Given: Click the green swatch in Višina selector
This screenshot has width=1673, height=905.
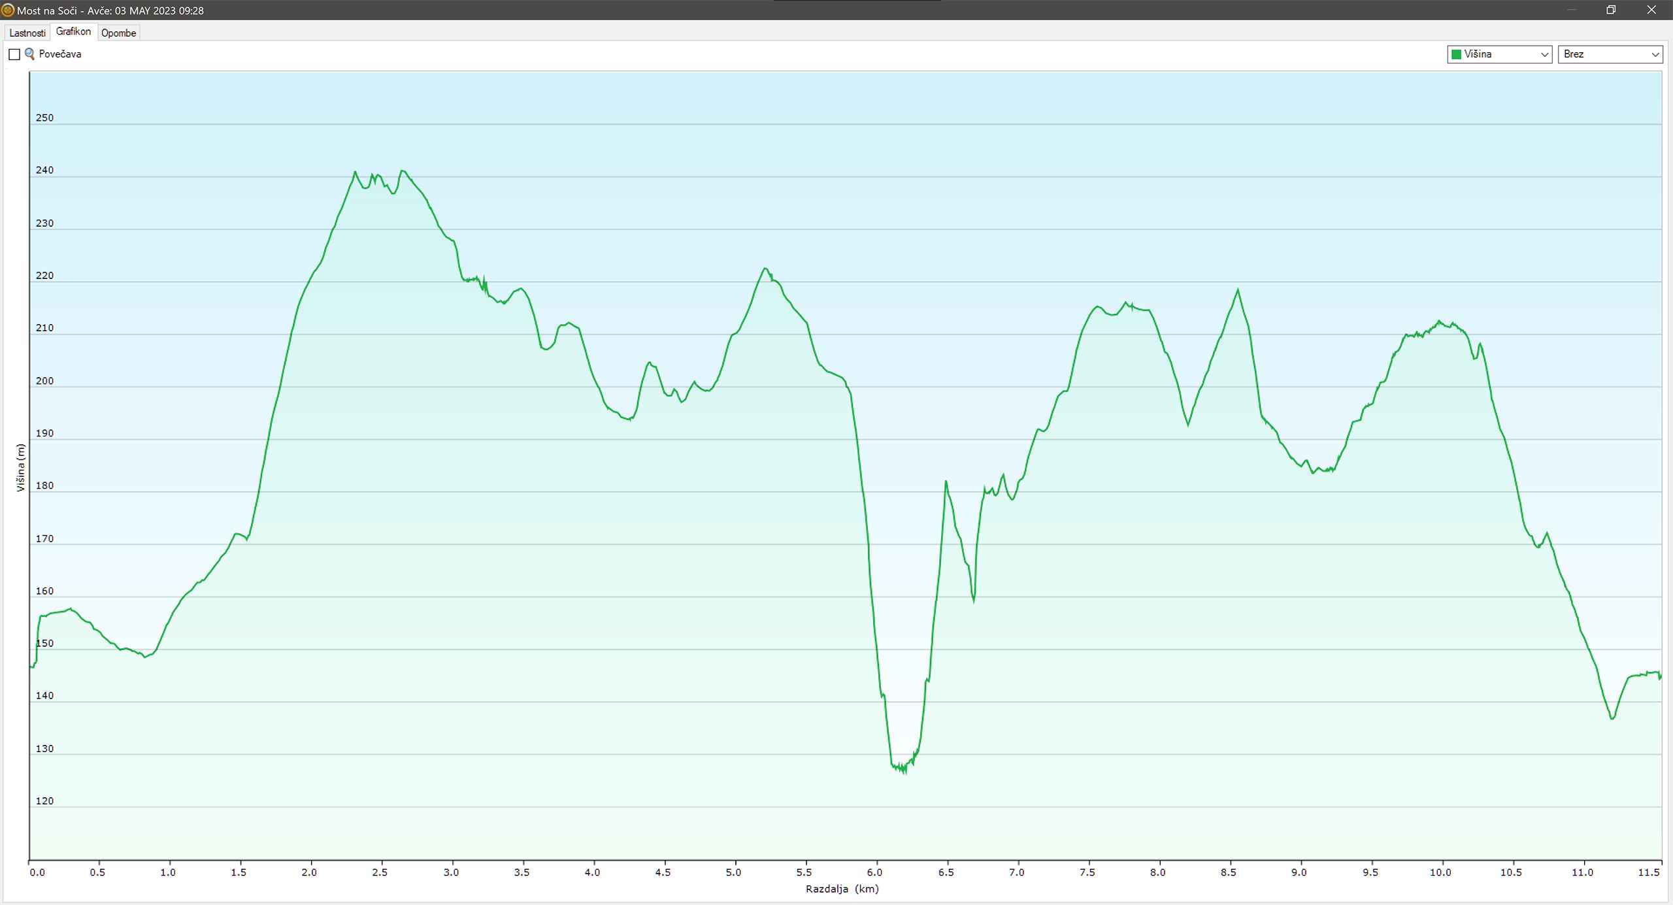Looking at the screenshot, I should pos(1456,54).
